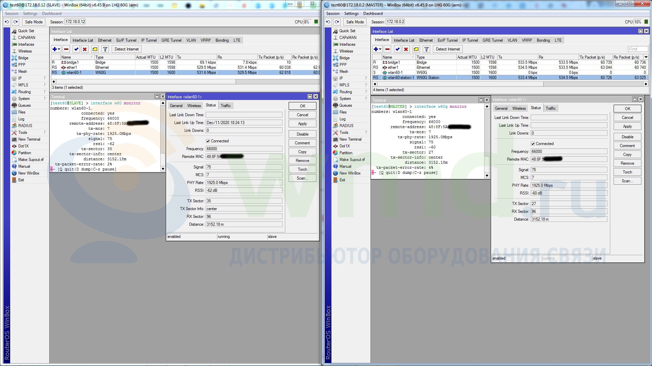Open Files in MASTER sidebar
This screenshot has height=366, width=652.
coord(343,112)
